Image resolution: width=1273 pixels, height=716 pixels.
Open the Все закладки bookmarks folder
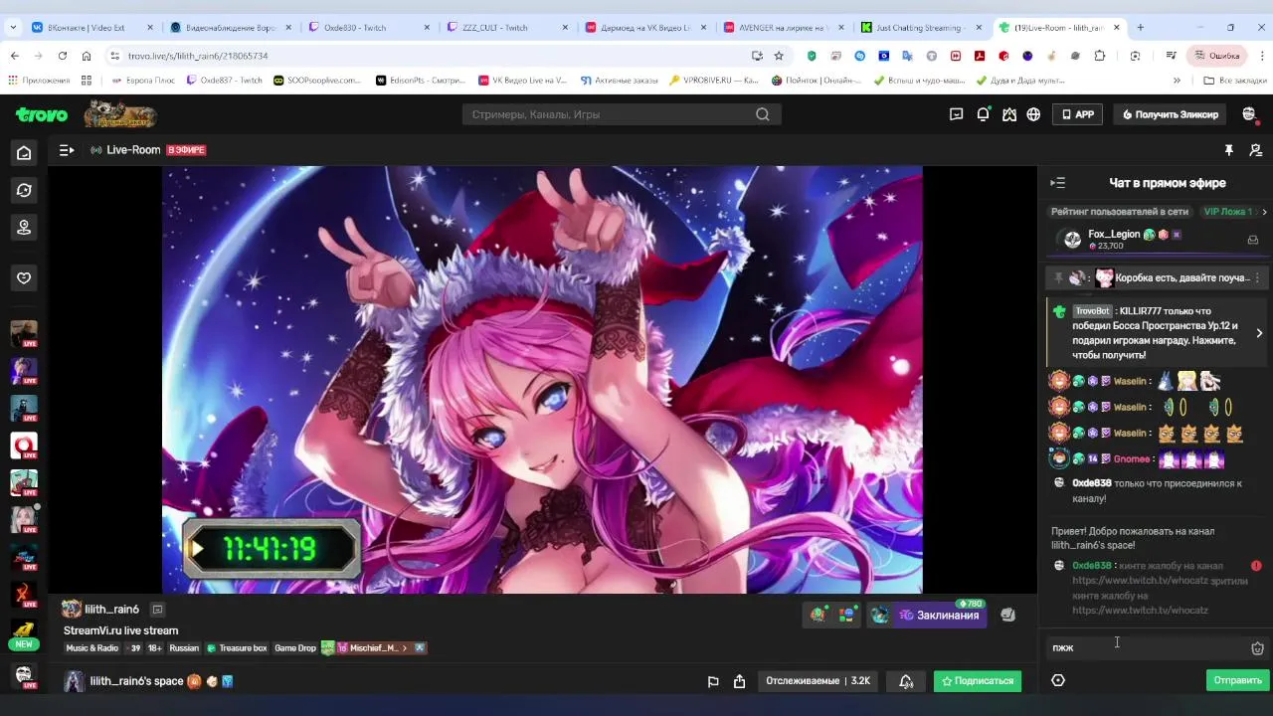pyautogui.click(x=1235, y=81)
